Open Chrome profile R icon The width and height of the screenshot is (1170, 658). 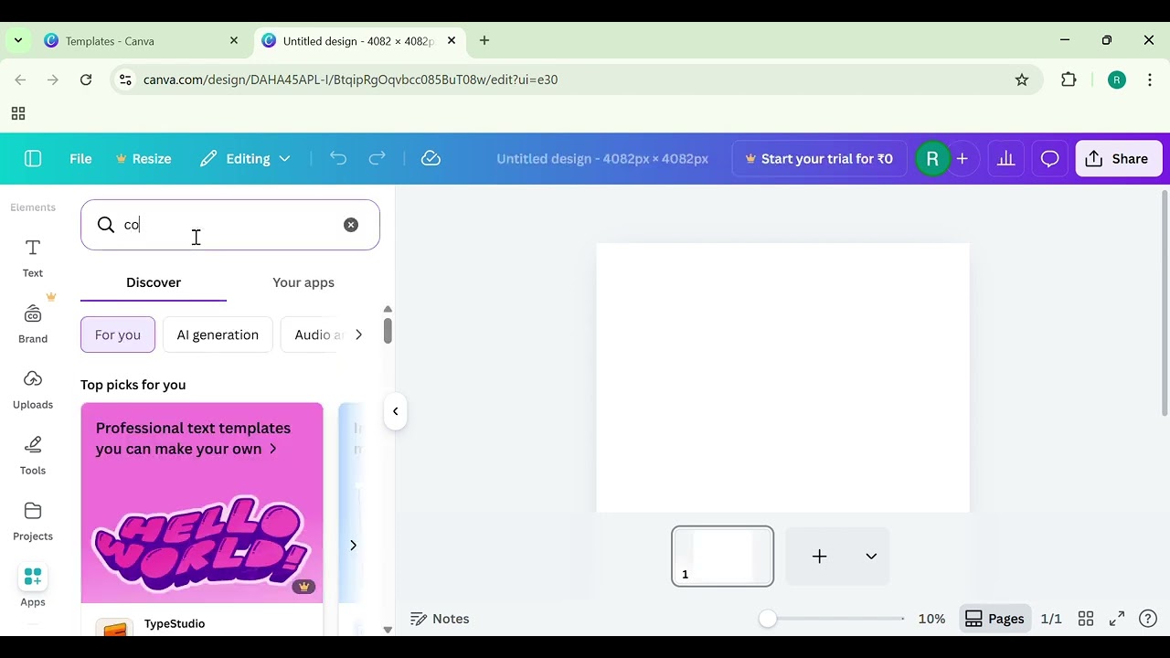tap(1116, 80)
